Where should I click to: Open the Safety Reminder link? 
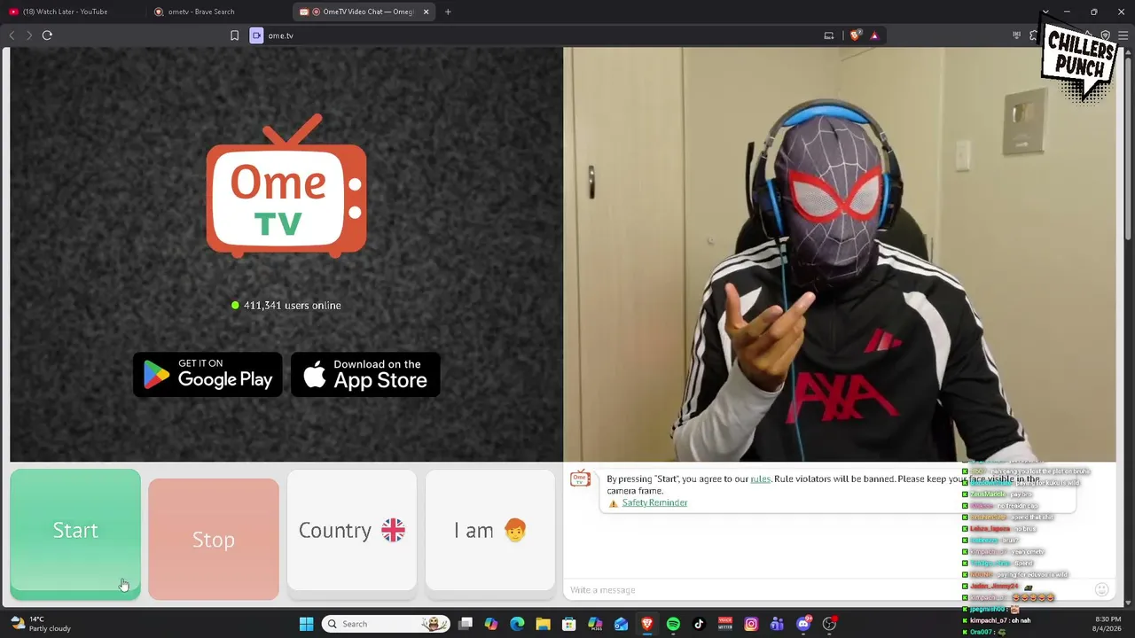(654, 502)
